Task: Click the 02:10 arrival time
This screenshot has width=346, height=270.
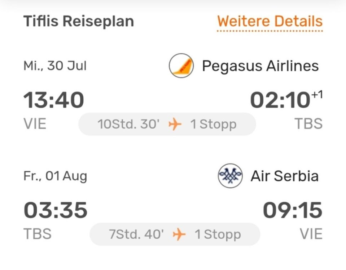Action: pos(280,100)
